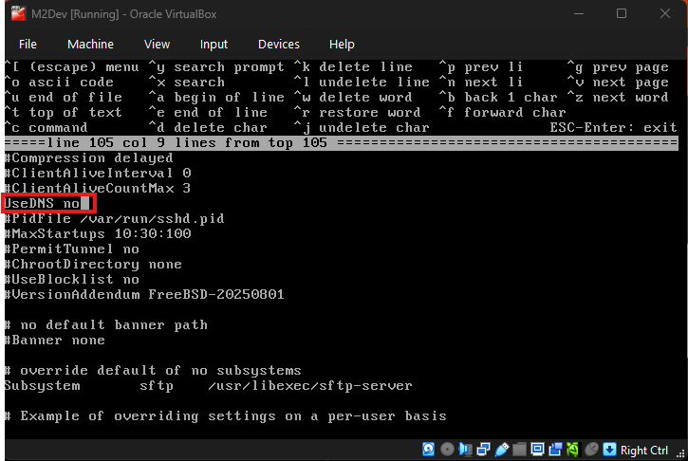The image size is (688, 461).
Task: Click the audio indicator icon
Action: 463,450
